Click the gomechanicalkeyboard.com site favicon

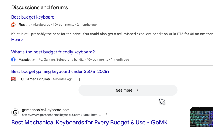click(15, 112)
